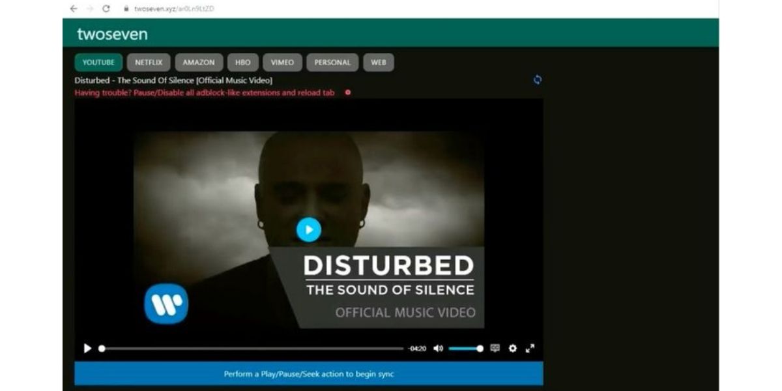The width and height of the screenshot is (782, 391).
Task: Reload the page in the browser
Action: click(106, 9)
